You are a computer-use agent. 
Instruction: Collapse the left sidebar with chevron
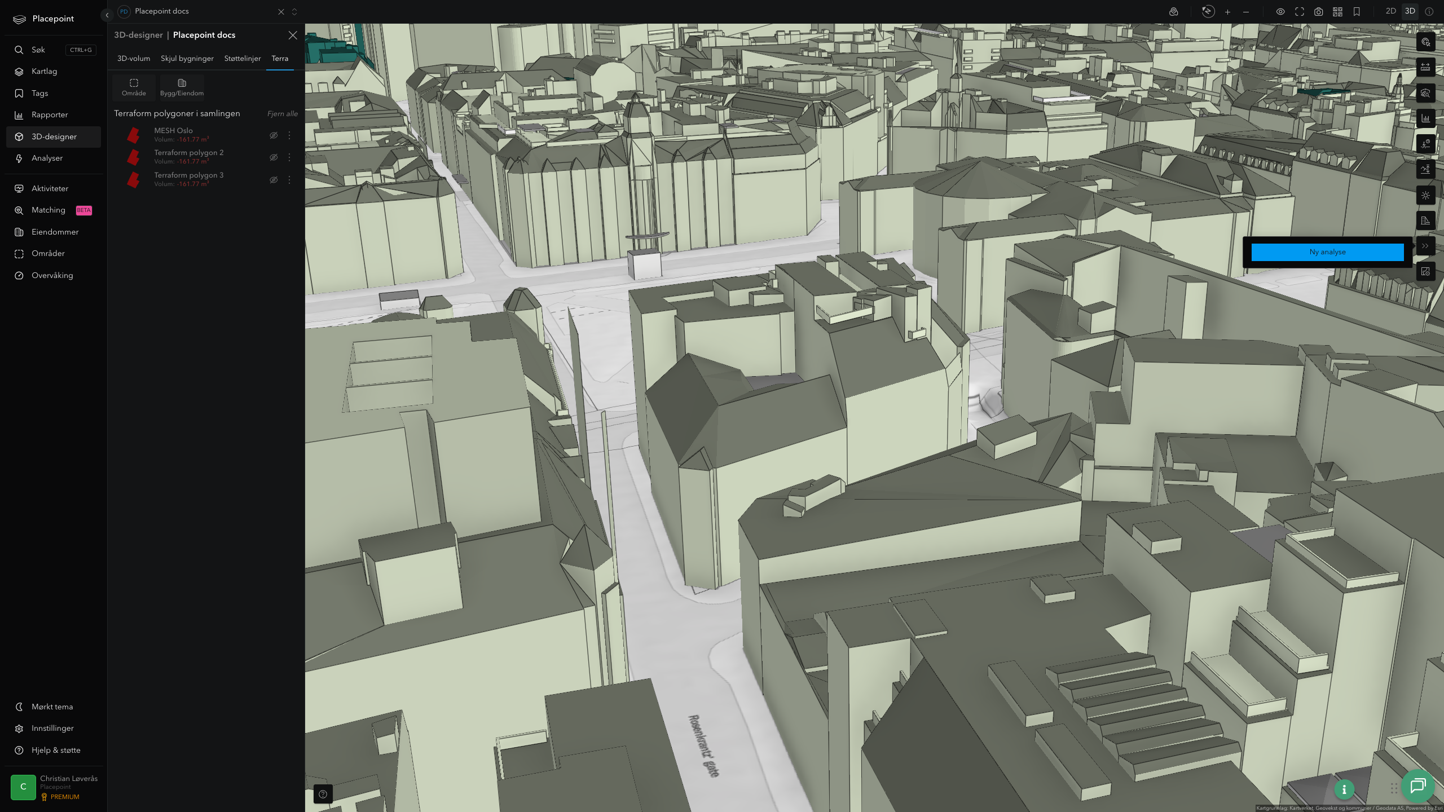click(x=107, y=15)
